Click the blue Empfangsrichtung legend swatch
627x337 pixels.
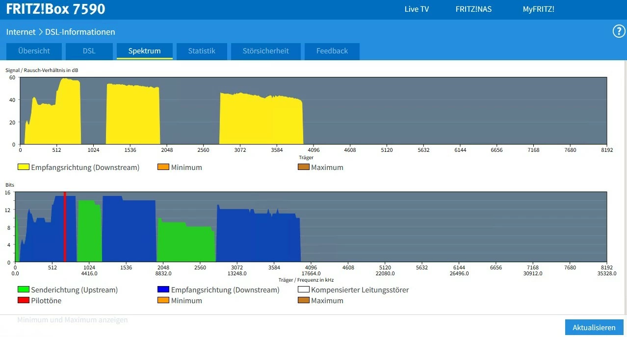[163, 289]
